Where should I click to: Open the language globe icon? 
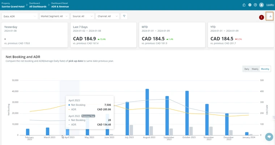coord(250,5)
